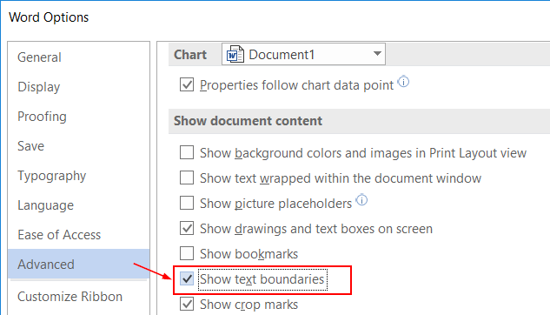Open the Typography settings category
Screen dimensions: 550x315
pos(51,176)
